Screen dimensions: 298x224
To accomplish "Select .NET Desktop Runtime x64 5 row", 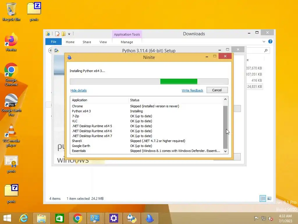I will coord(147,126).
